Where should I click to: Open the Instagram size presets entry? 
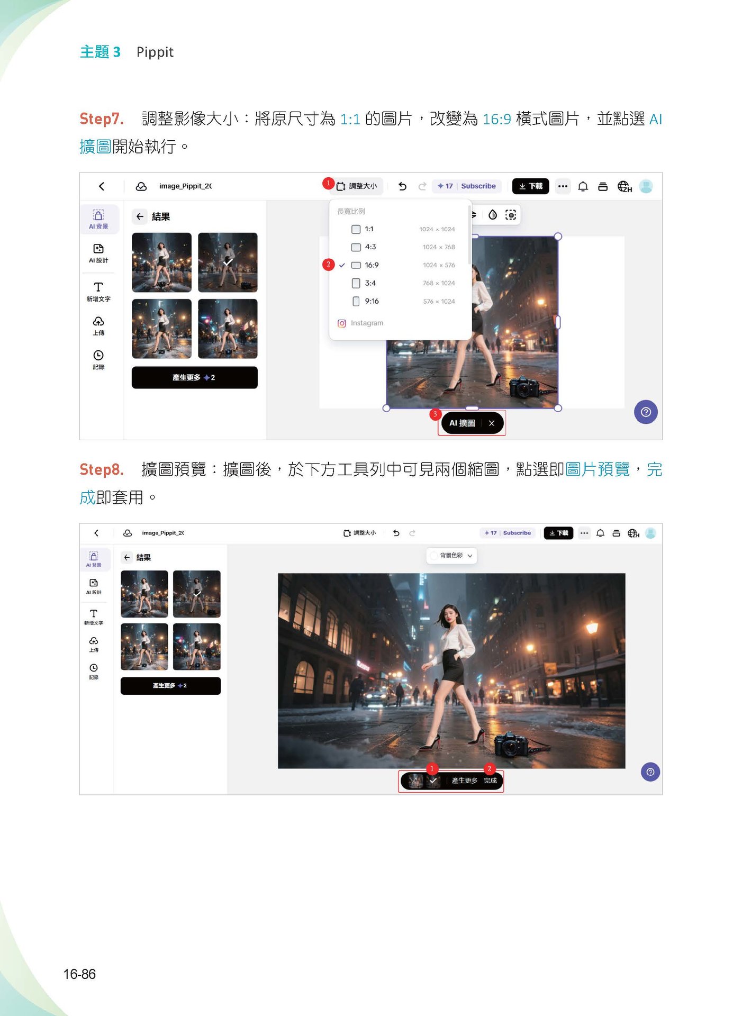click(360, 323)
